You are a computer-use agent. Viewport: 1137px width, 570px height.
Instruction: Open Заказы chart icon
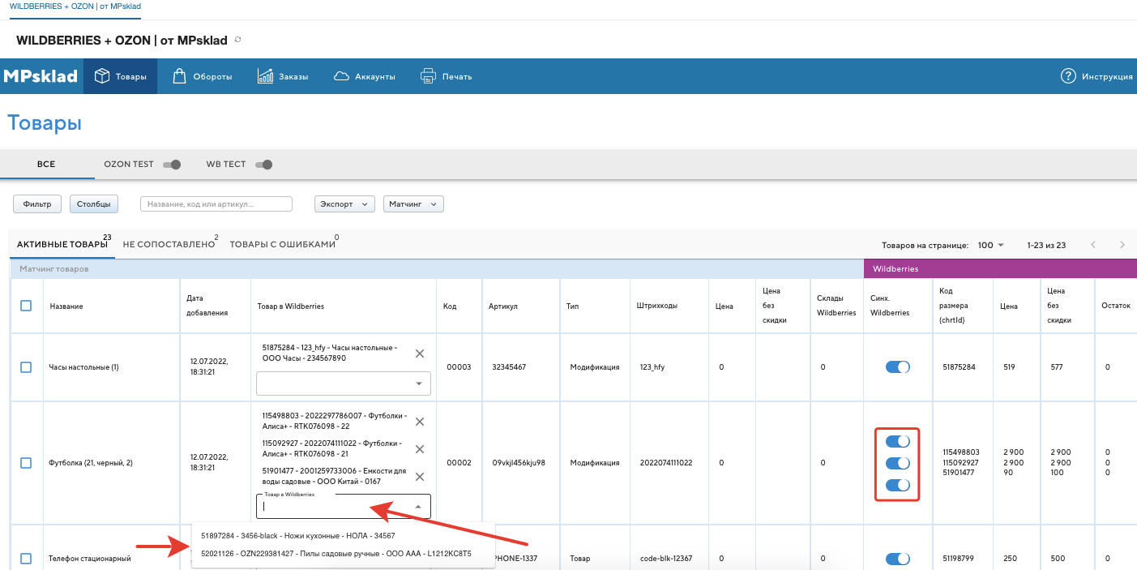click(265, 76)
